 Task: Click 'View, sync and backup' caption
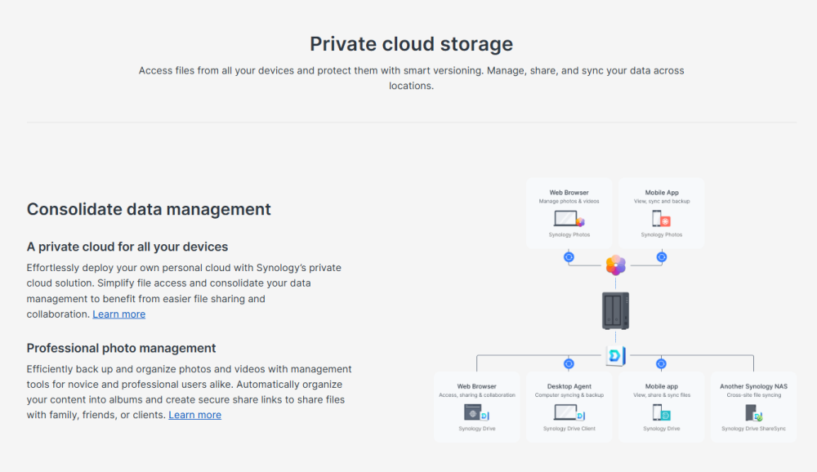pos(662,201)
